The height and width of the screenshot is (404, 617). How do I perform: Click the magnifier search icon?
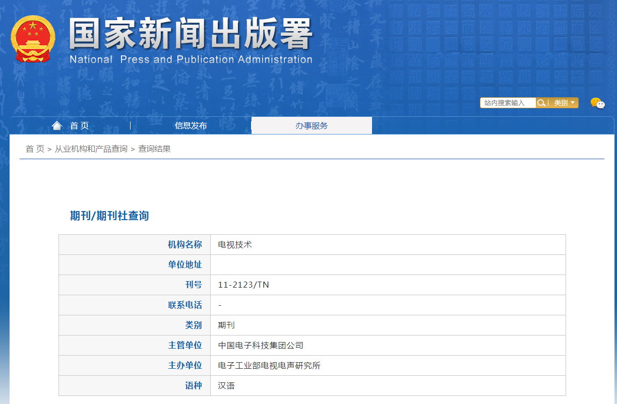coord(541,103)
